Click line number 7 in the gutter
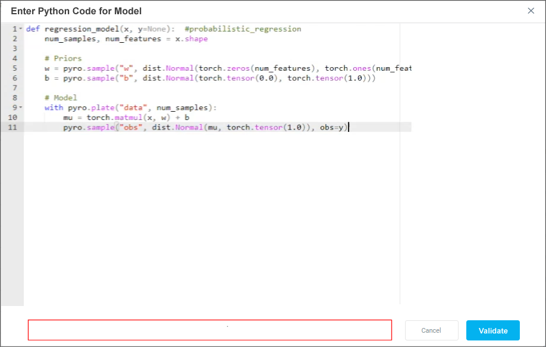Image resolution: width=546 pixels, height=347 pixels. [x=14, y=88]
